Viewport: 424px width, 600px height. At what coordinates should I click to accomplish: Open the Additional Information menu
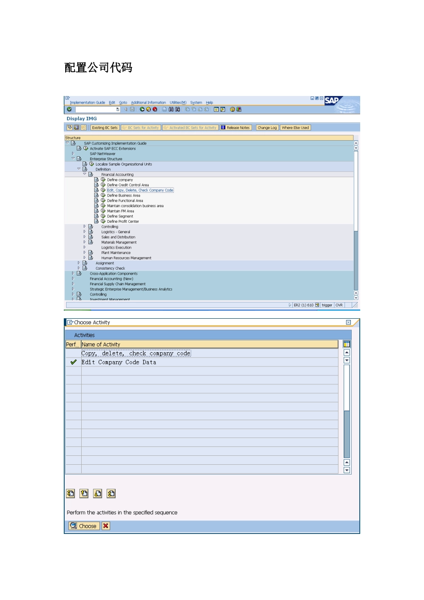(x=148, y=103)
